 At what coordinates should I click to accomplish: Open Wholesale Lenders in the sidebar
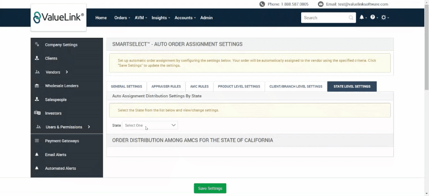(x=62, y=86)
